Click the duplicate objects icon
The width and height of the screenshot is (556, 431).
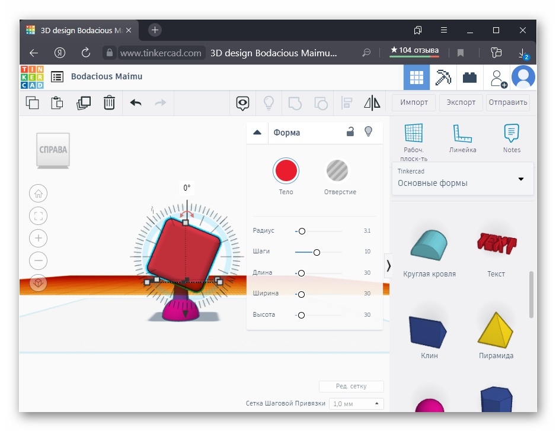[84, 102]
